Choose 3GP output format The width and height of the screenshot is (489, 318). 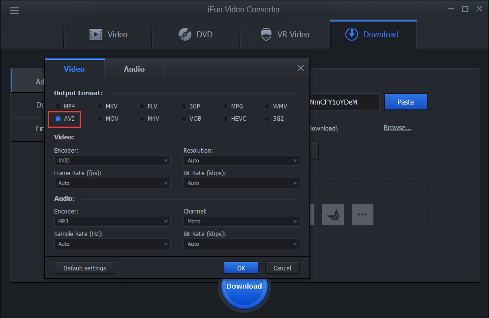pos(190,106)
